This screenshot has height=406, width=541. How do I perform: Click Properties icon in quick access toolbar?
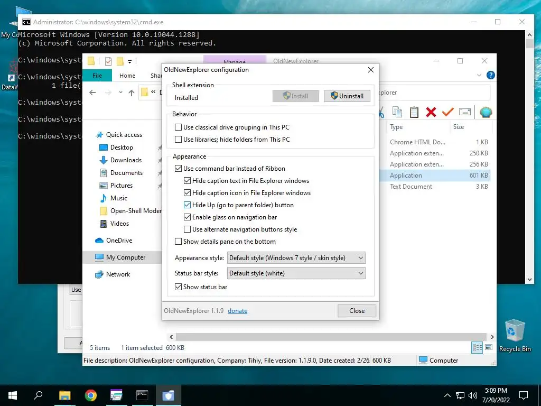click(x=108, y=61)
